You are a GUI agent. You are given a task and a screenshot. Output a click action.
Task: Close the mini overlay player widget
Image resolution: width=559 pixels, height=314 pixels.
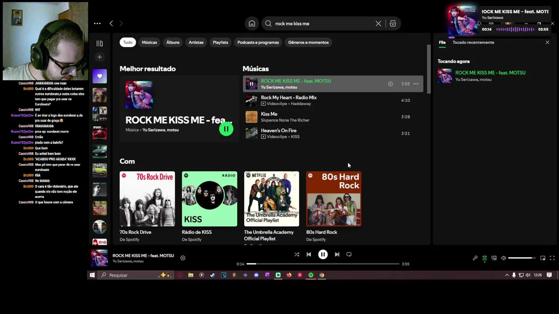tap(552, 24)
